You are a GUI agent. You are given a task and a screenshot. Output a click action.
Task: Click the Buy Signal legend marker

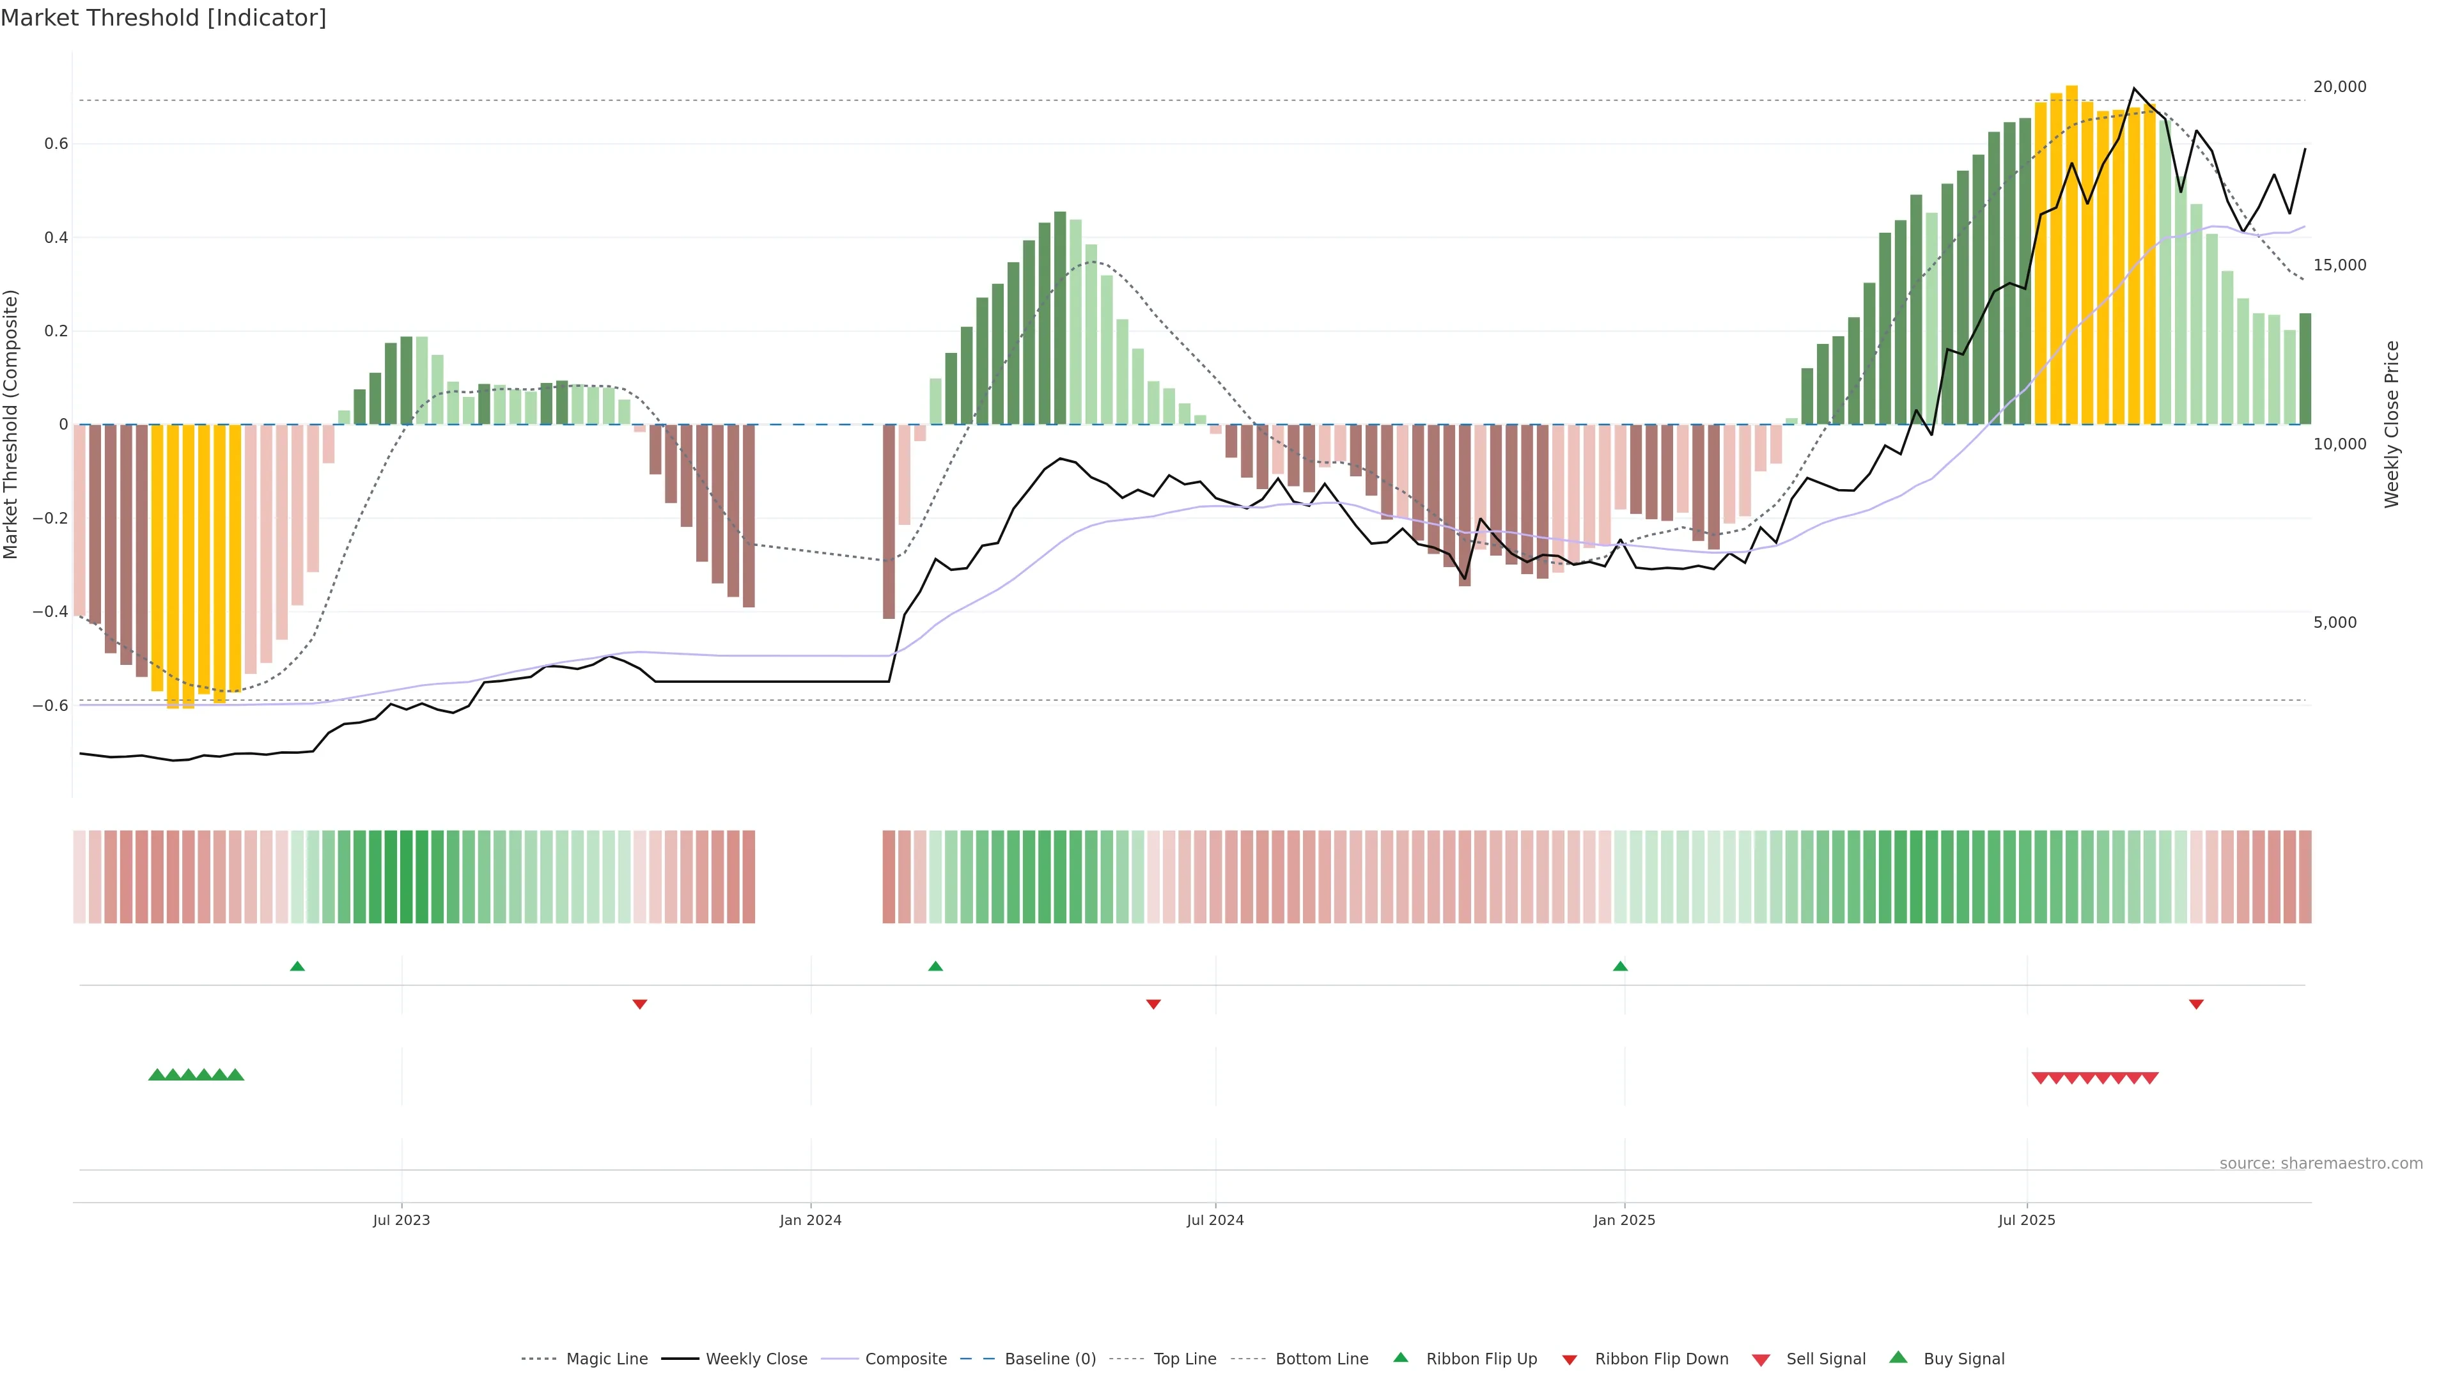1898,1357
